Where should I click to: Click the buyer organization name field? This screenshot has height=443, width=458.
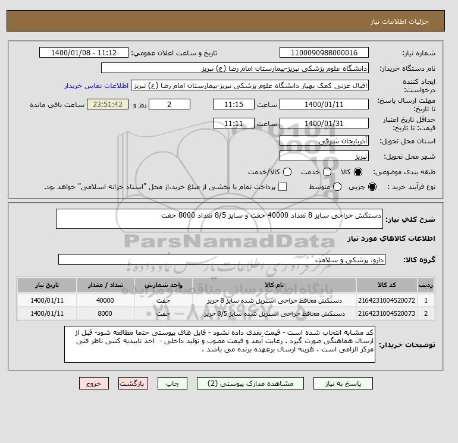pyautogui.click(x=235, y=68)
